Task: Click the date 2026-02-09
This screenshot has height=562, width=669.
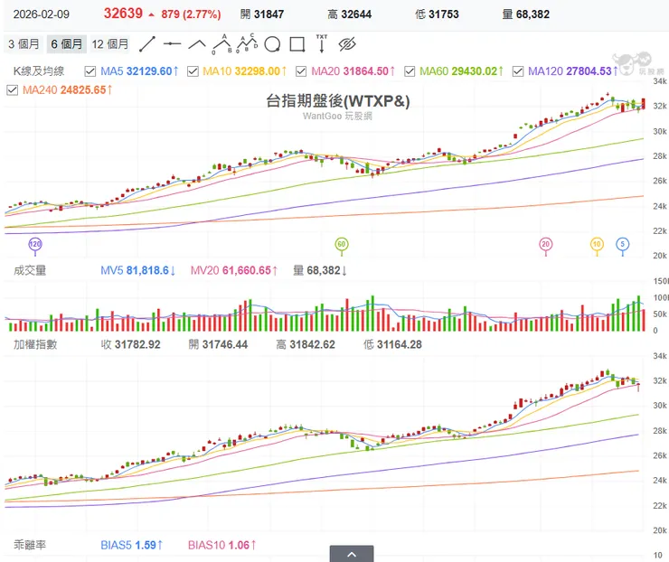Action: (x=42, y=14)
